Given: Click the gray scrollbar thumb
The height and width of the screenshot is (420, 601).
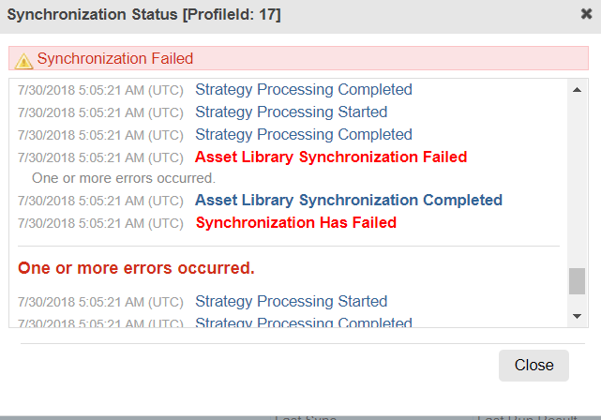Looking at the screenshot, I should pyautogui.click(x=577, y=281).
